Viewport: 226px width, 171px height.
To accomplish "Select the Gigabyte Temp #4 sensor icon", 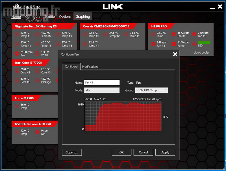I will (x=17, y=44).
